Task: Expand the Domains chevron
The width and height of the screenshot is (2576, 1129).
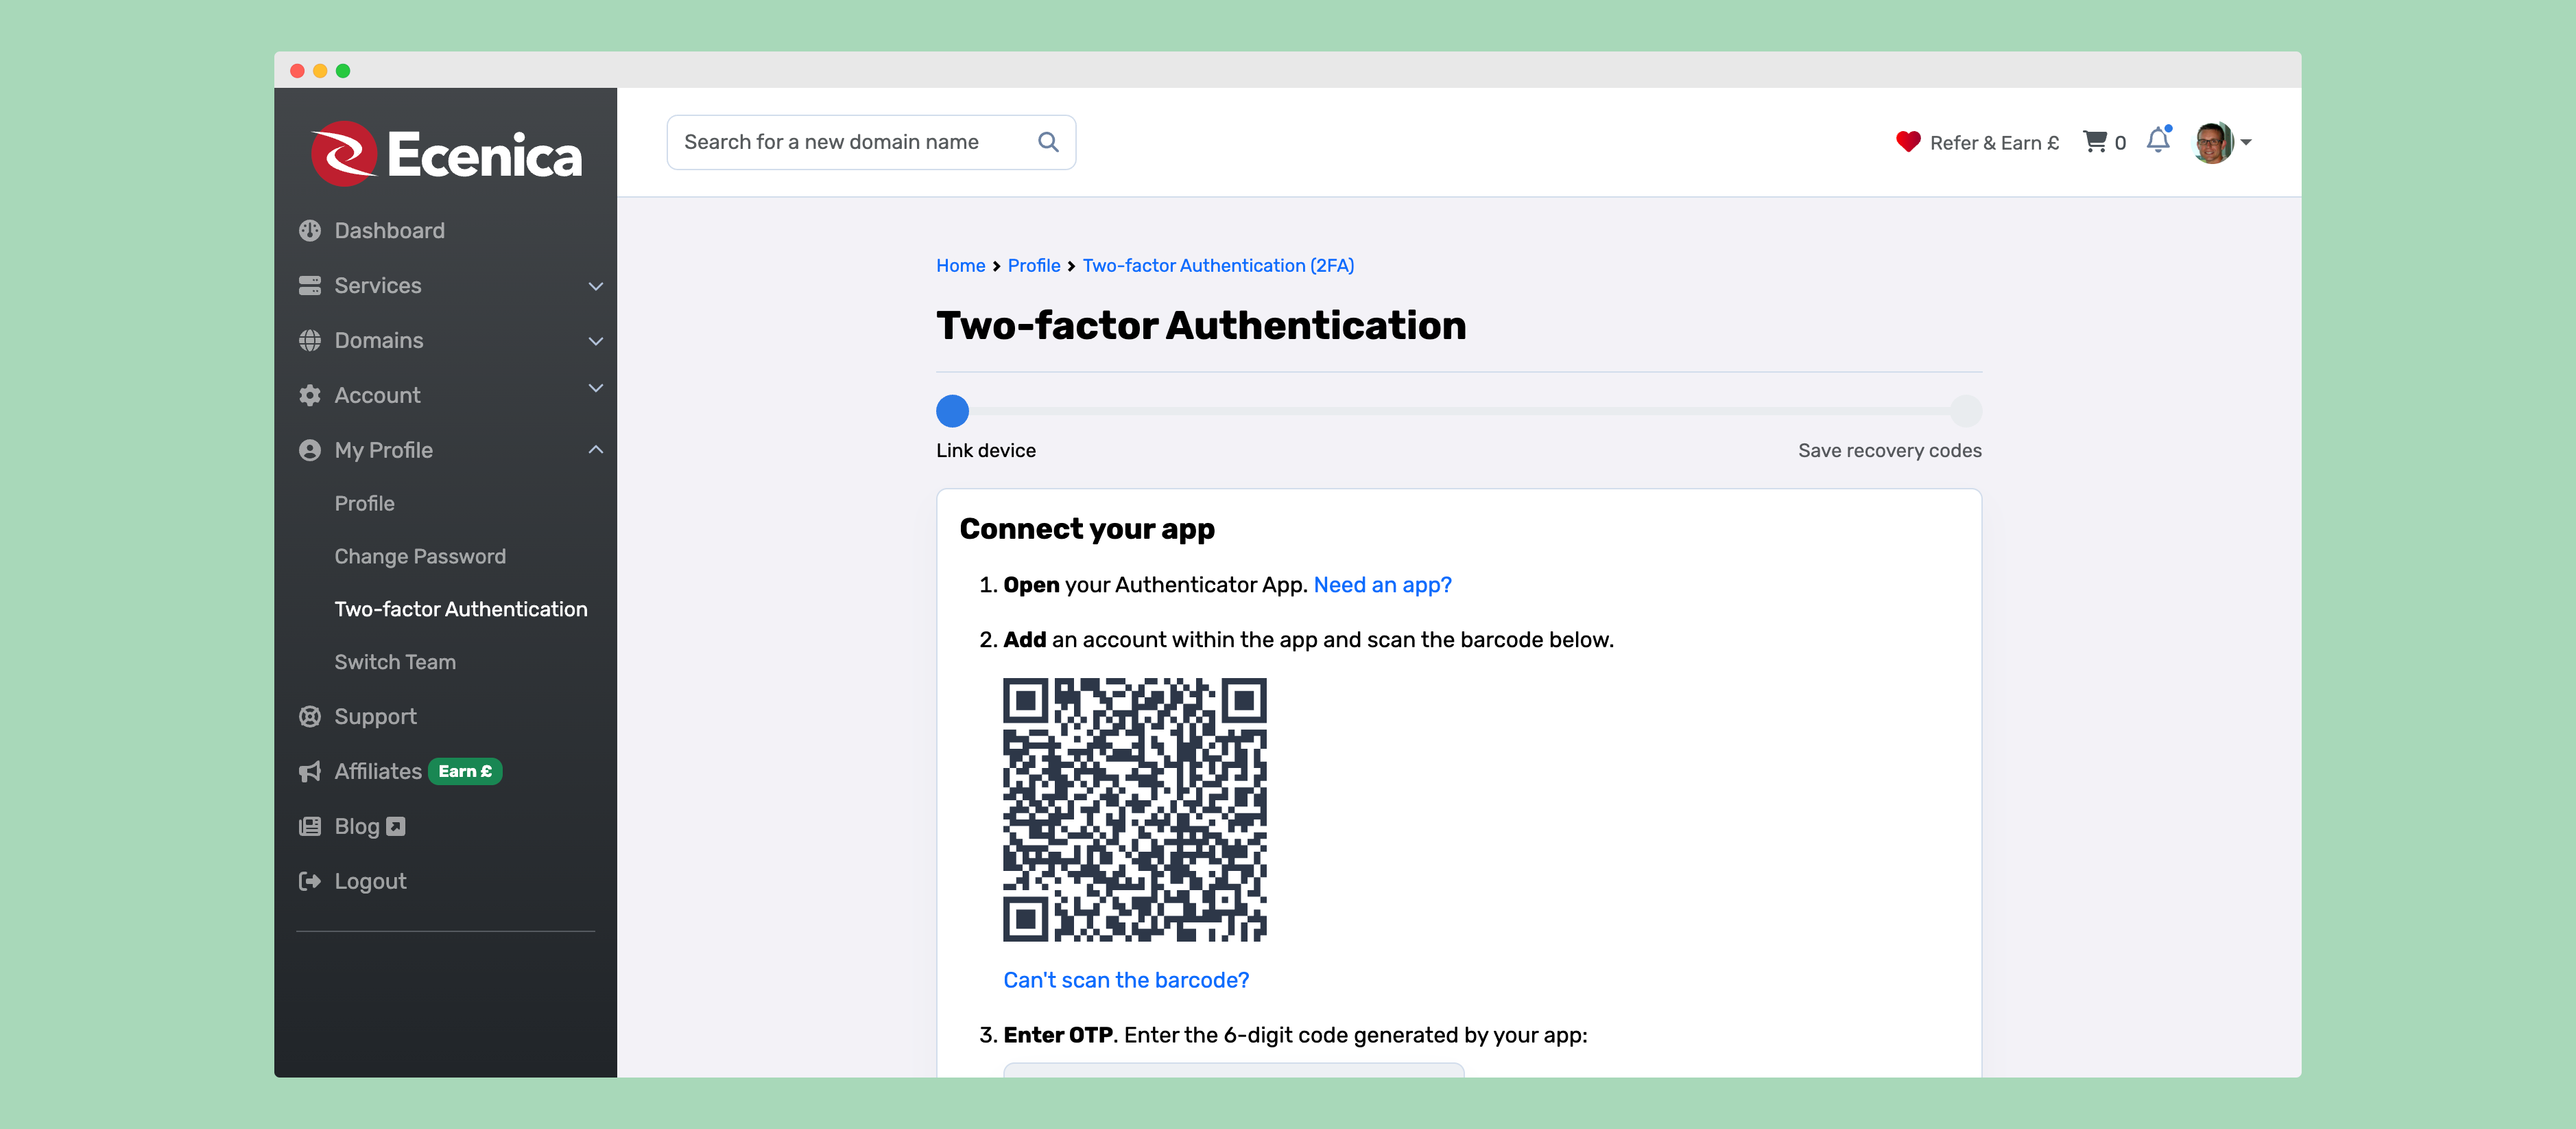Action: pos(596,341)
